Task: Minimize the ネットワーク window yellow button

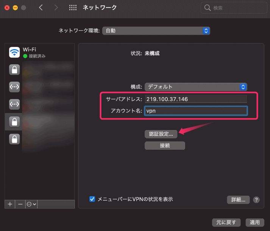Action: (15, 8)
